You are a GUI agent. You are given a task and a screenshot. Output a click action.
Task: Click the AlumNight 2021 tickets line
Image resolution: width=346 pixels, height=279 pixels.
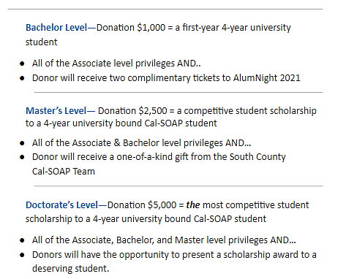[x=166, y=78]
